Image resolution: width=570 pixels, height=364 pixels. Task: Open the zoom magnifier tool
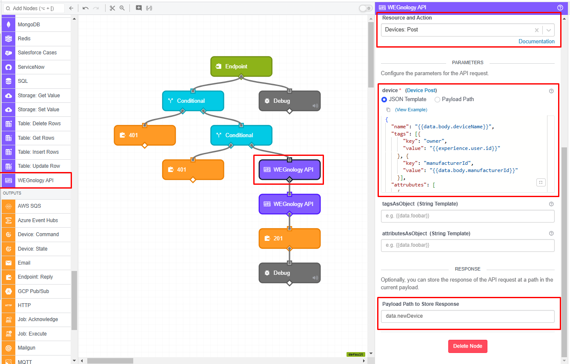122,8
